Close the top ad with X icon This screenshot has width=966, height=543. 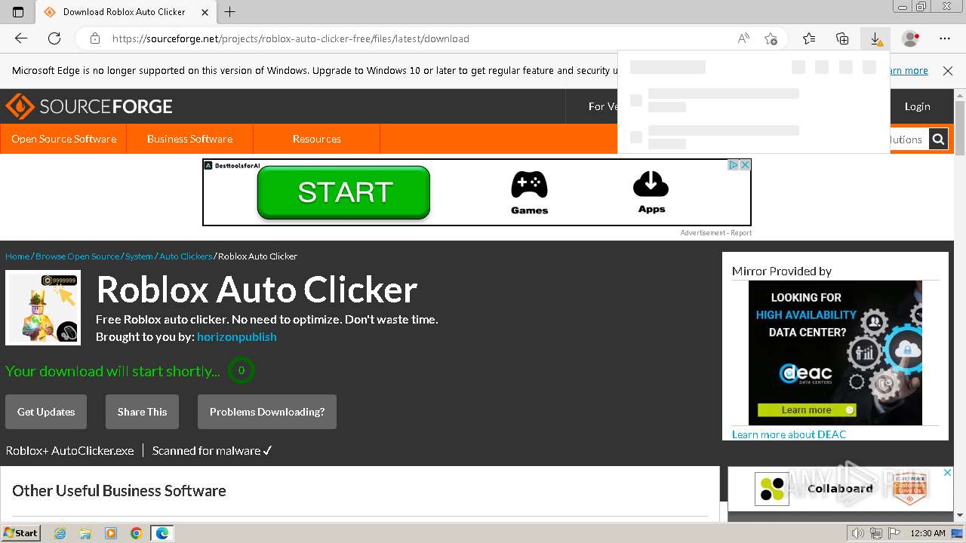pyautogui.click(x=745, y=165)
